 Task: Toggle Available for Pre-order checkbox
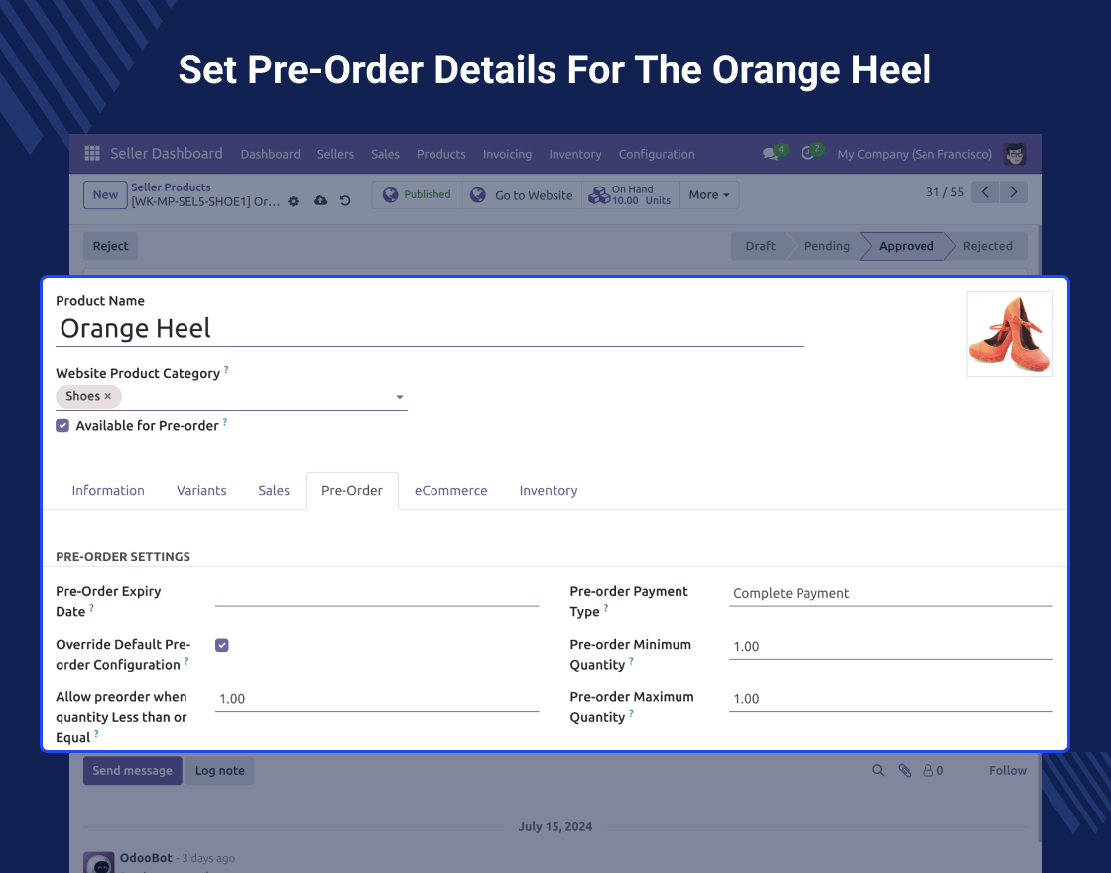pos(62,426)
